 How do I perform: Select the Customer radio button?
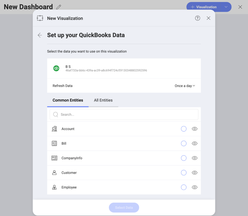click(184, 173)
